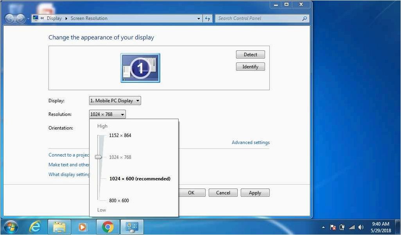
Task: Launch Google Chrome from the taskbar
Action: [x=107, y=227]
